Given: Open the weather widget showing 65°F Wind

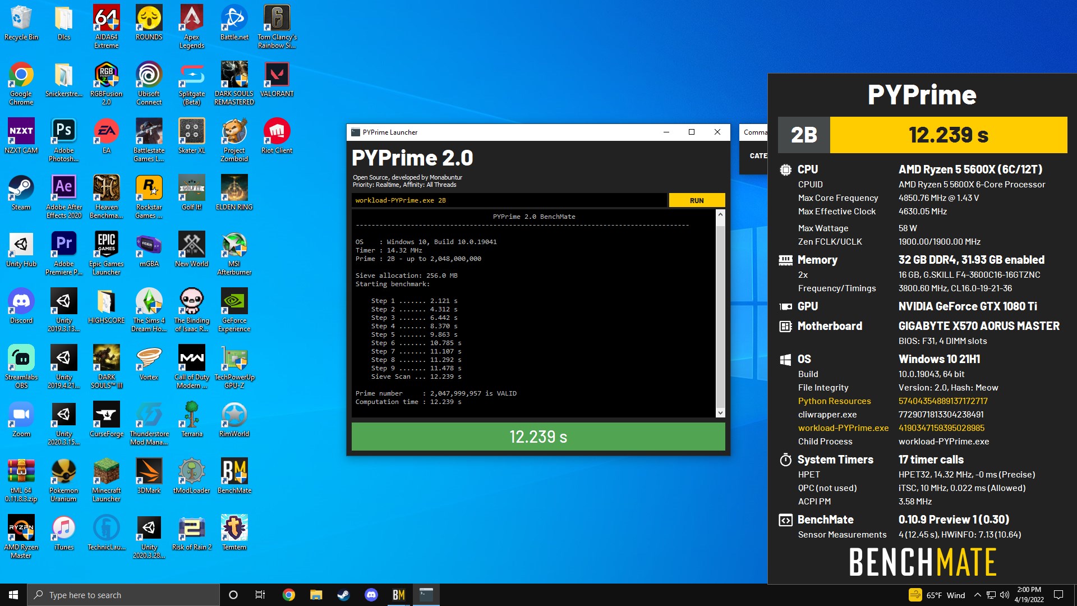Looking at the screenshot, I should click(937, 595).
